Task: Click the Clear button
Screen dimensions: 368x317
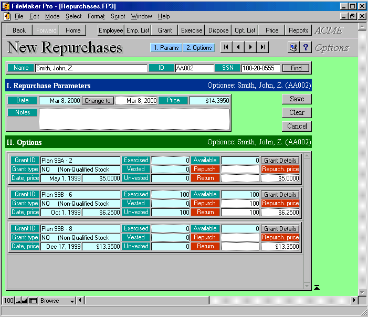Action: [x=297, y=113]
